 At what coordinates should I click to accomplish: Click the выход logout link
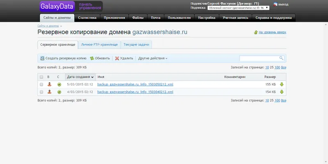(283, 4)
